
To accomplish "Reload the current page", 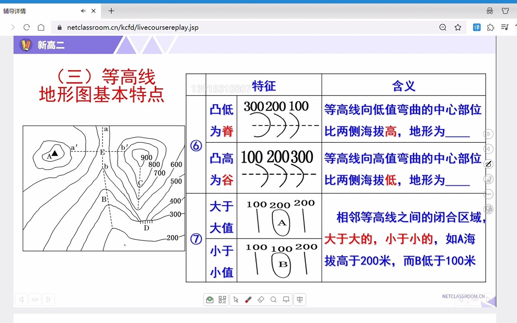I will (x=27, y=27).
